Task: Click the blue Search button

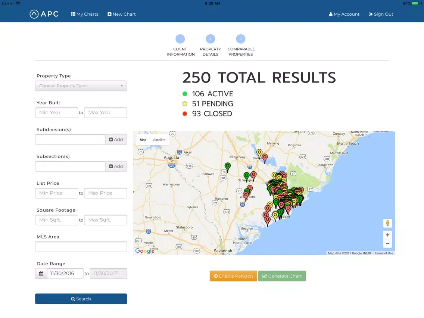Action: click(81, 299)
